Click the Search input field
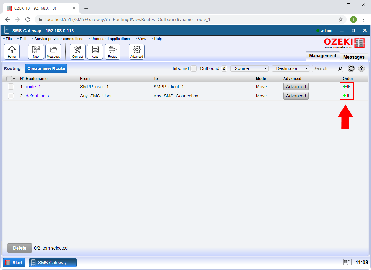371x270 pixels. coord(325,68)
